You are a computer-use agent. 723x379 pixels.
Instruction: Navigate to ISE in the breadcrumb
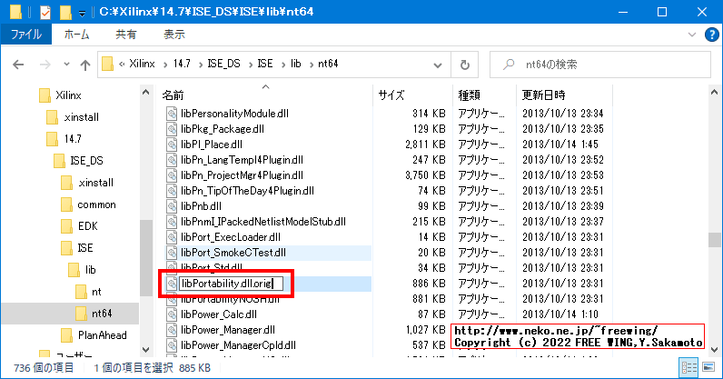tap(265, 64)
